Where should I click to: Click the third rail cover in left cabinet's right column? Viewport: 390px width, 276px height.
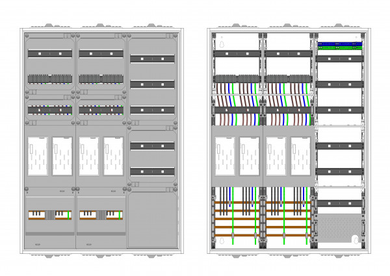152,110
